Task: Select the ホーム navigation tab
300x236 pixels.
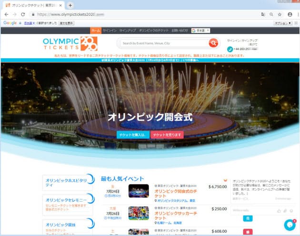Action: coord(96,31)
